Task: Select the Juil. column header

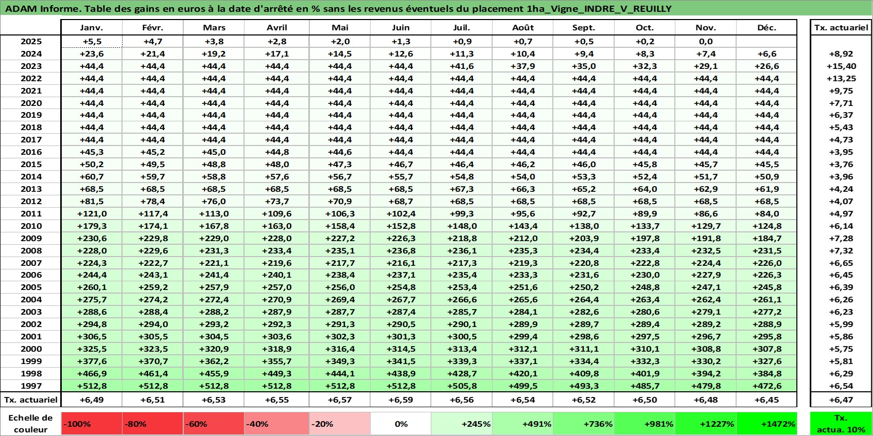Action: (x=462, y=28)
